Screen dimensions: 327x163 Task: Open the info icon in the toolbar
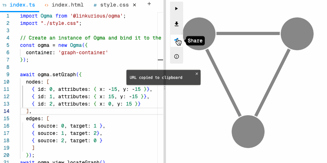point(177,56)
